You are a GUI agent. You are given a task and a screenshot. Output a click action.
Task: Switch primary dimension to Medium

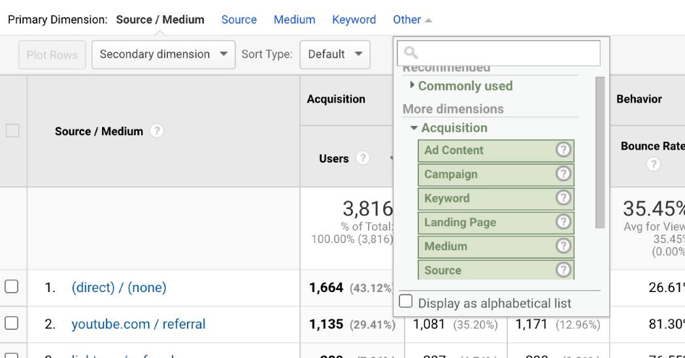(x=294, y=20)
